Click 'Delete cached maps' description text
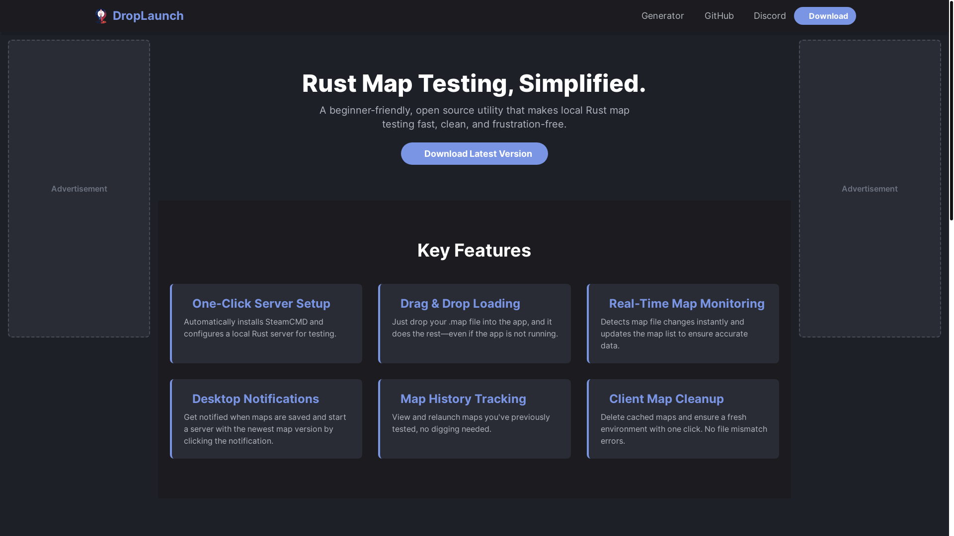This screenshot has width=954, height=536. (684, 429)
